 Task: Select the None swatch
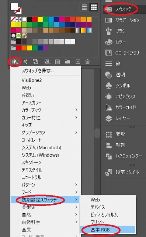click(13, 19)
